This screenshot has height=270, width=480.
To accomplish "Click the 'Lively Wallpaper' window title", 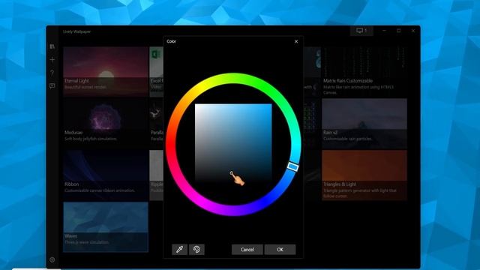I will [76, 31].
